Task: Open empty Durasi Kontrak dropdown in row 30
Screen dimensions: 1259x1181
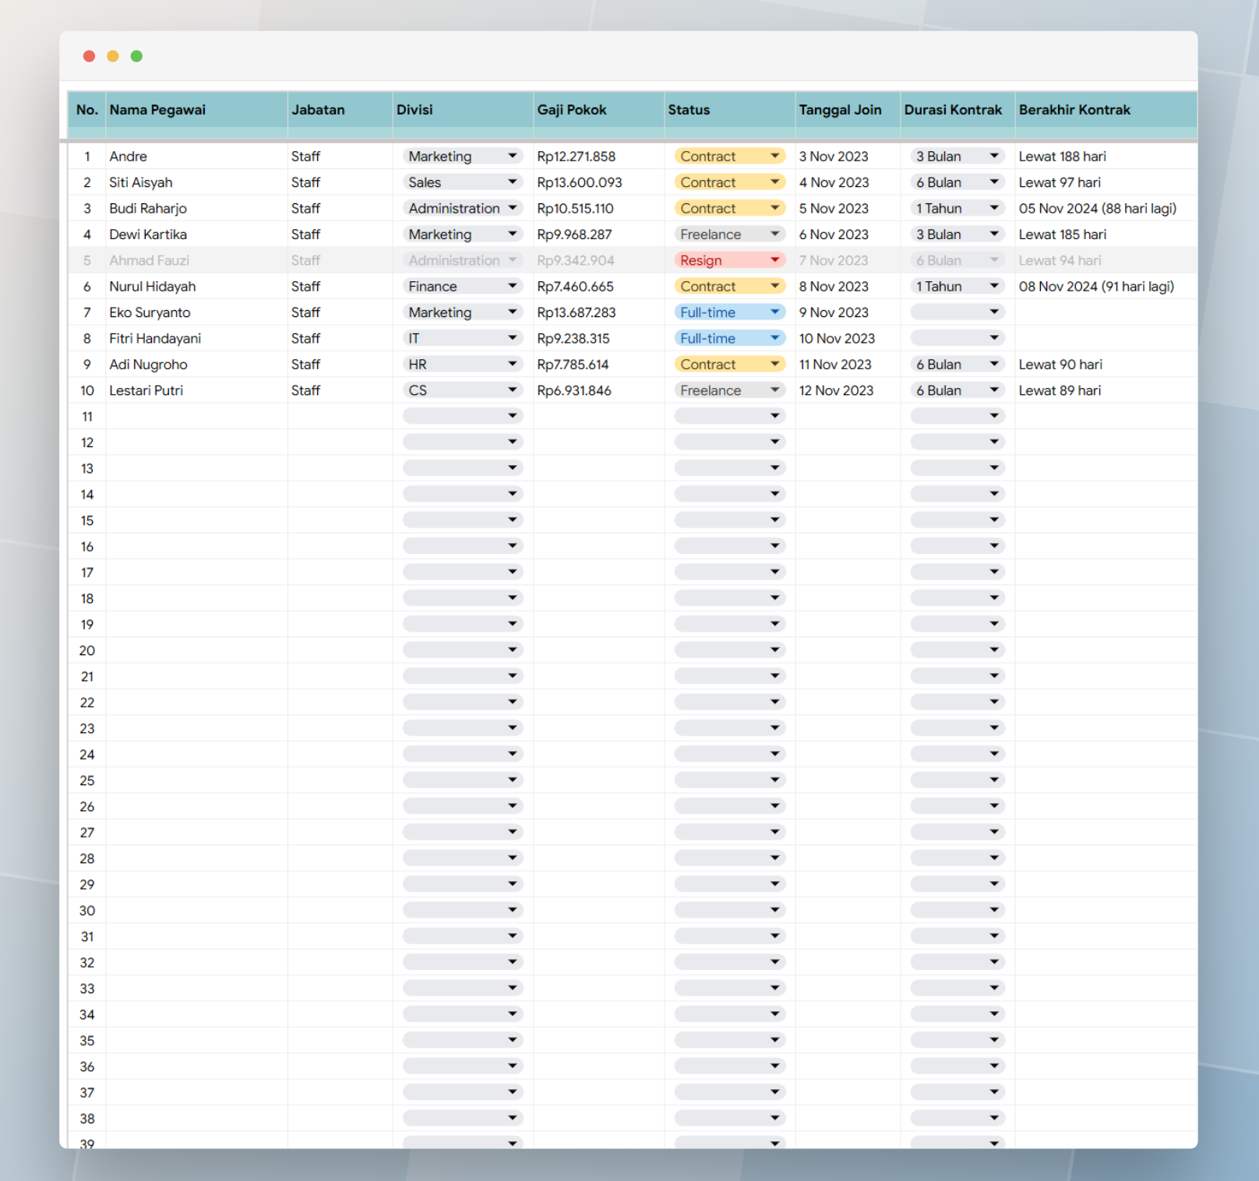Action: coord(957,910)
